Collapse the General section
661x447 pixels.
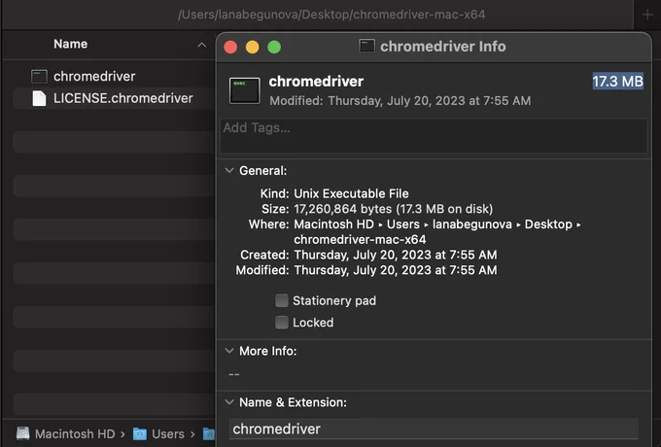pos(229,170)
